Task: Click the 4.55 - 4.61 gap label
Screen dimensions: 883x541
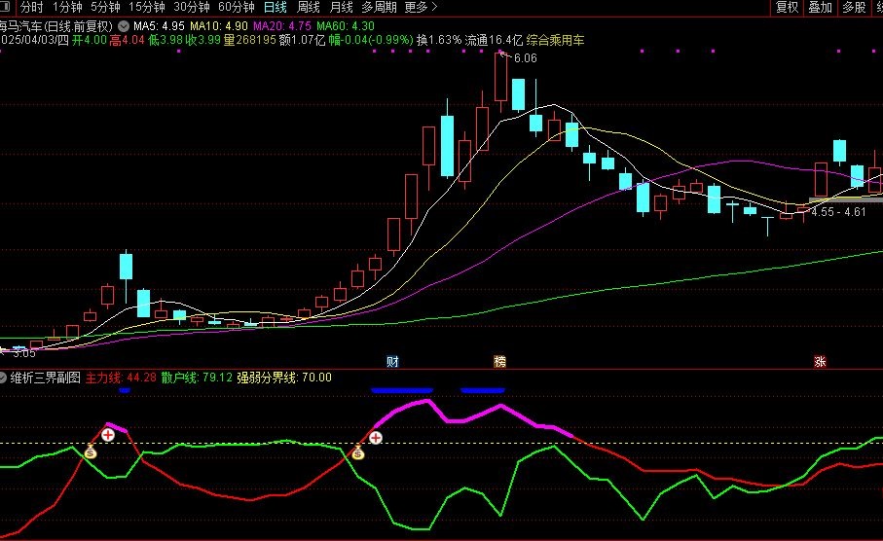Action: click(x=838, y=212)
